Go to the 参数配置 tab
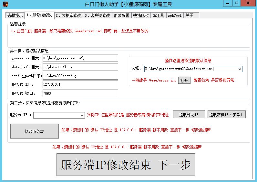The width and height of the screenshot is (257, 182). coord(121,15)
